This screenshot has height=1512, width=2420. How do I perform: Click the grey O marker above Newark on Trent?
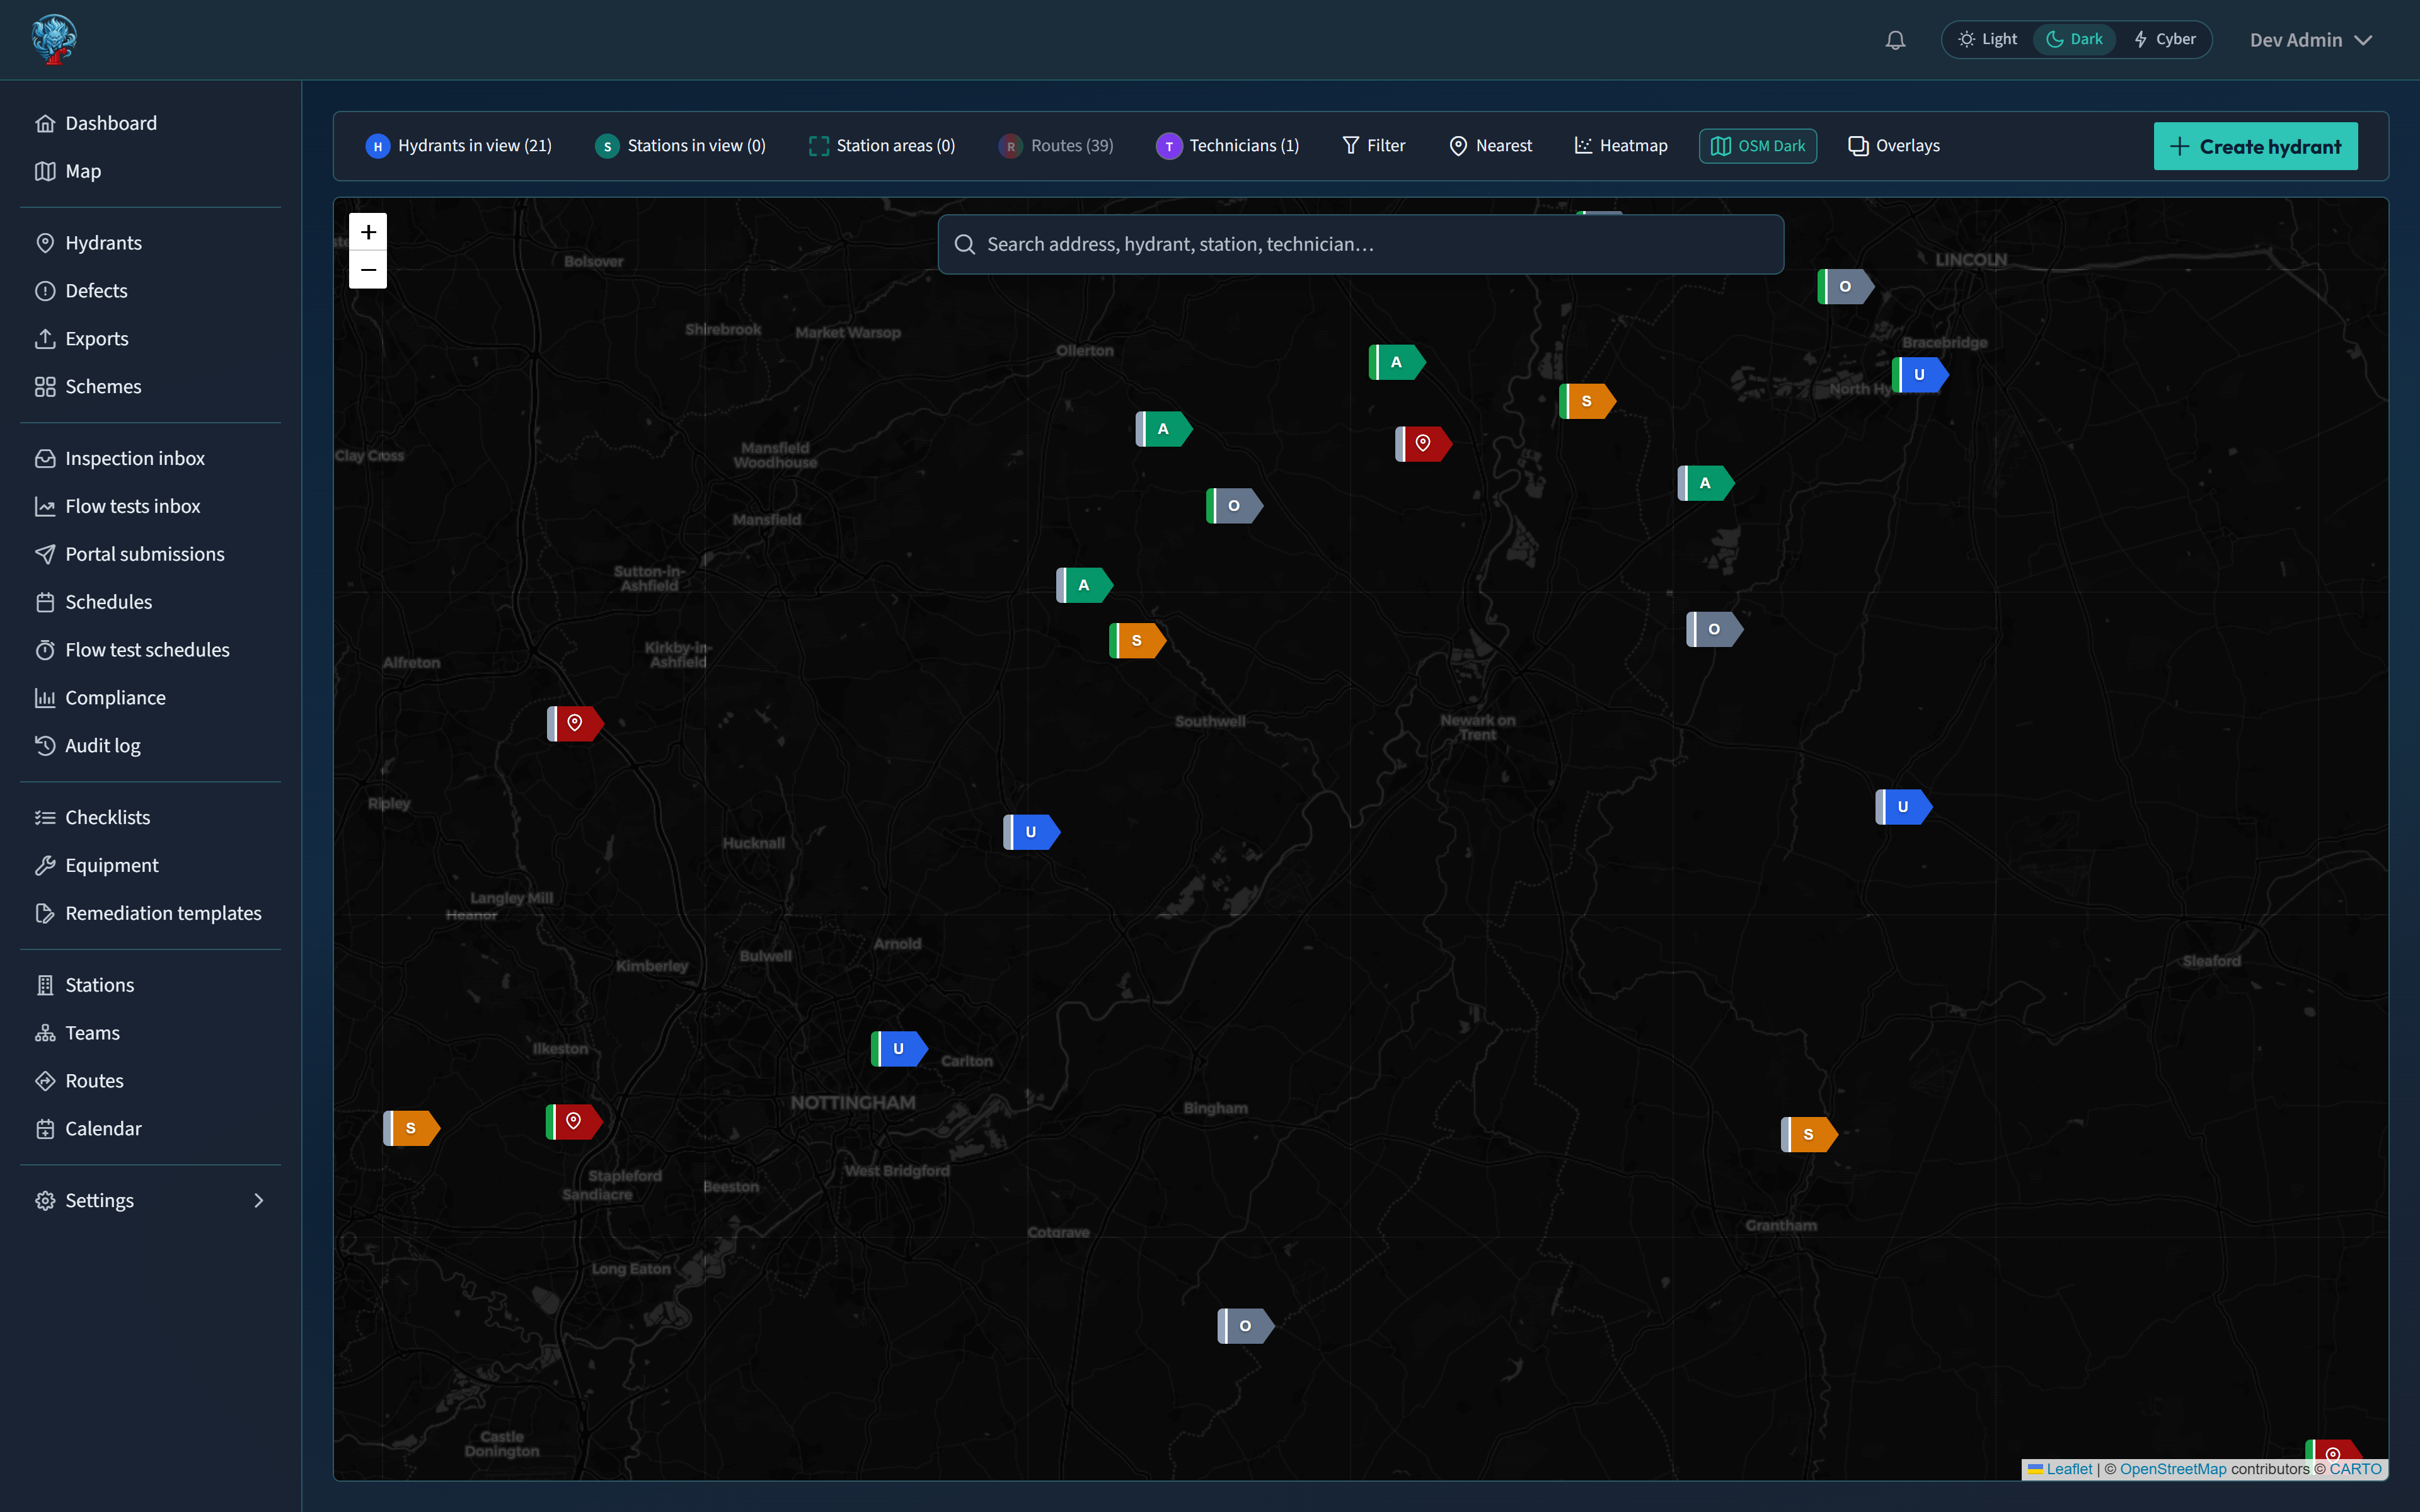[x=1714, y=629]
